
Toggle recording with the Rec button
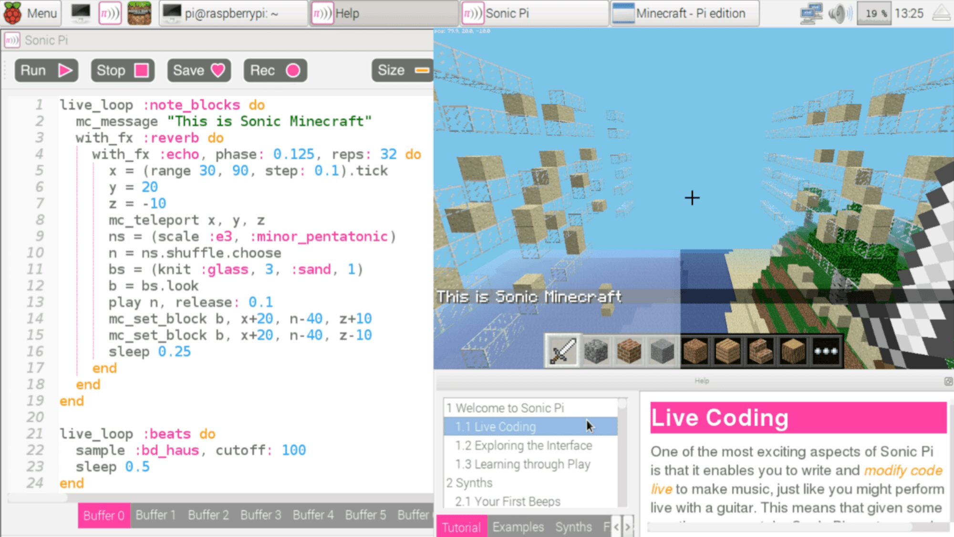pyautogui.click(x=274, y=70)
